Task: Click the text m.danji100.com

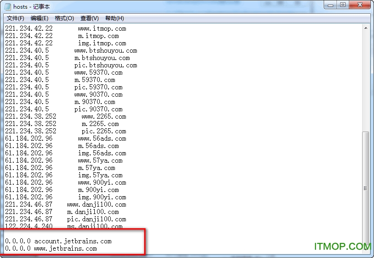Action: [x=93, y=212]
